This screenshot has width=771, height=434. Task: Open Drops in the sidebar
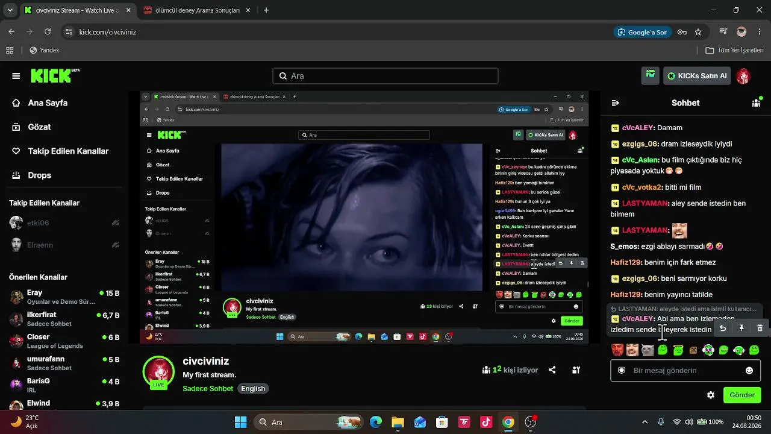(39, 175)
